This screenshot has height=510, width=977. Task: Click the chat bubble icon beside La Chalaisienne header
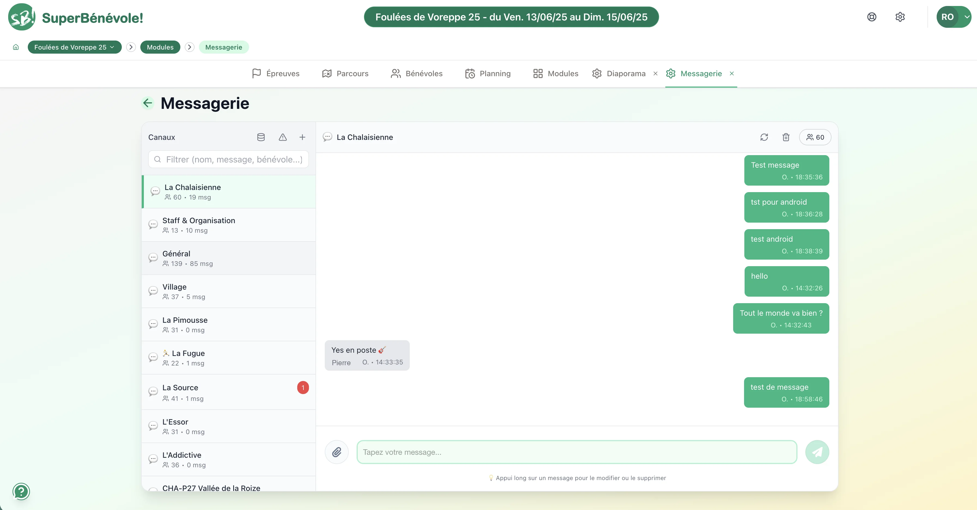(x=327, y=137)
